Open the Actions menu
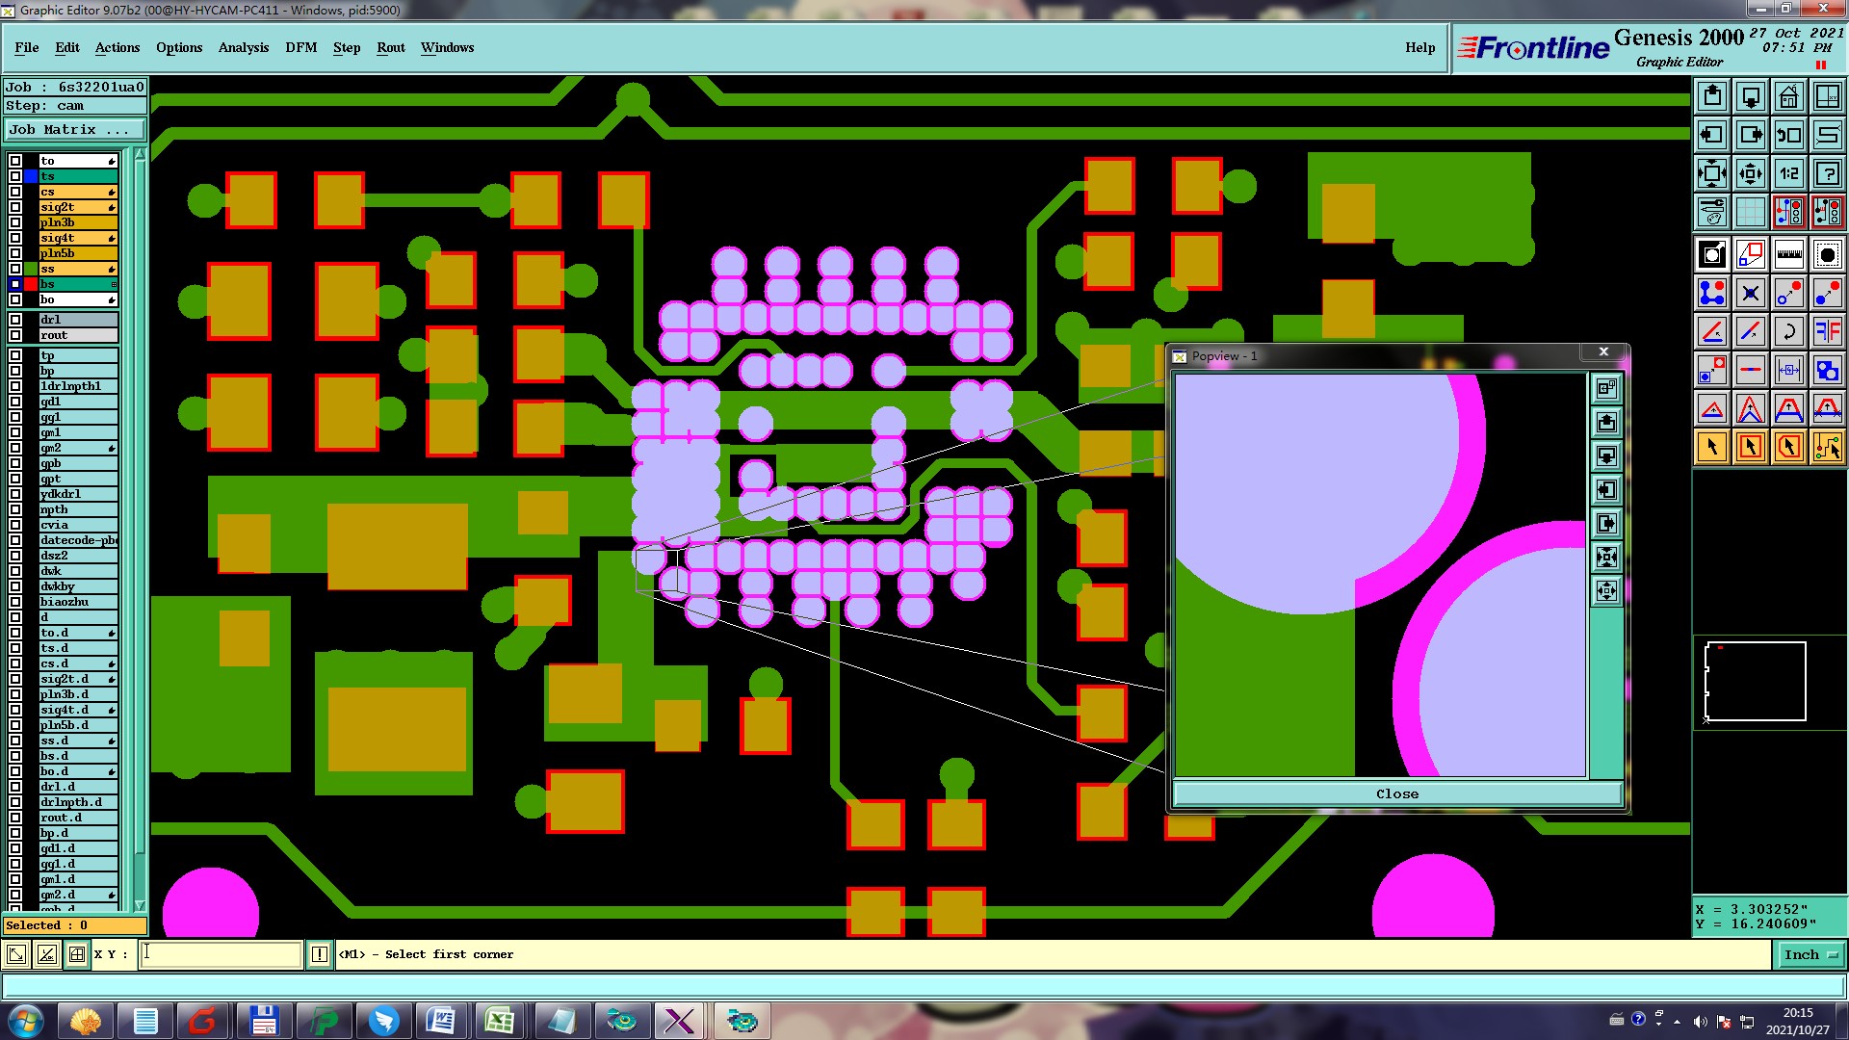1849x1040 pixels. (117, 47)
